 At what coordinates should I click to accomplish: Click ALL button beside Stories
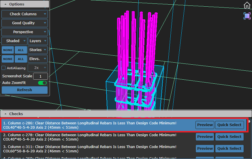(x=21, y=50)
